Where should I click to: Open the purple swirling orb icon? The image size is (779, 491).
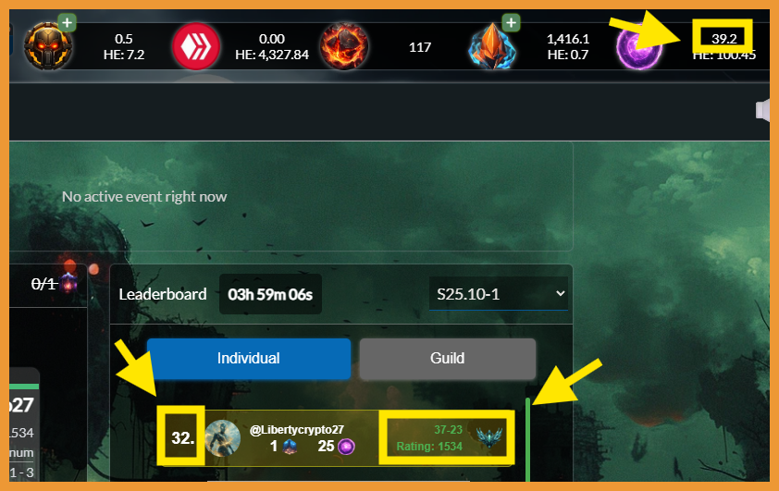(x=638, y=48)
